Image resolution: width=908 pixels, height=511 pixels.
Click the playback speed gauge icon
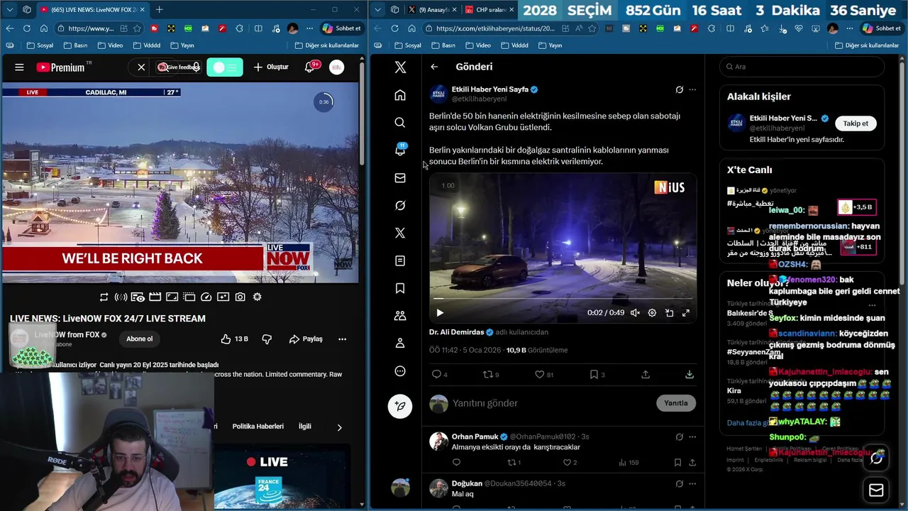click(206, 297)
